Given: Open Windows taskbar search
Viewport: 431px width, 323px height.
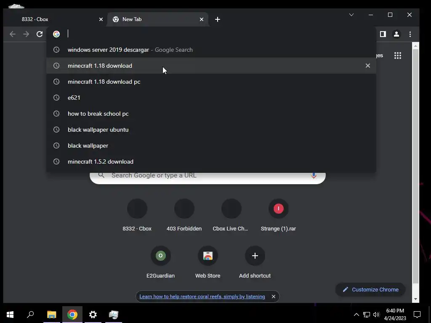Looking at the screenshot, I should pos(30,315).
